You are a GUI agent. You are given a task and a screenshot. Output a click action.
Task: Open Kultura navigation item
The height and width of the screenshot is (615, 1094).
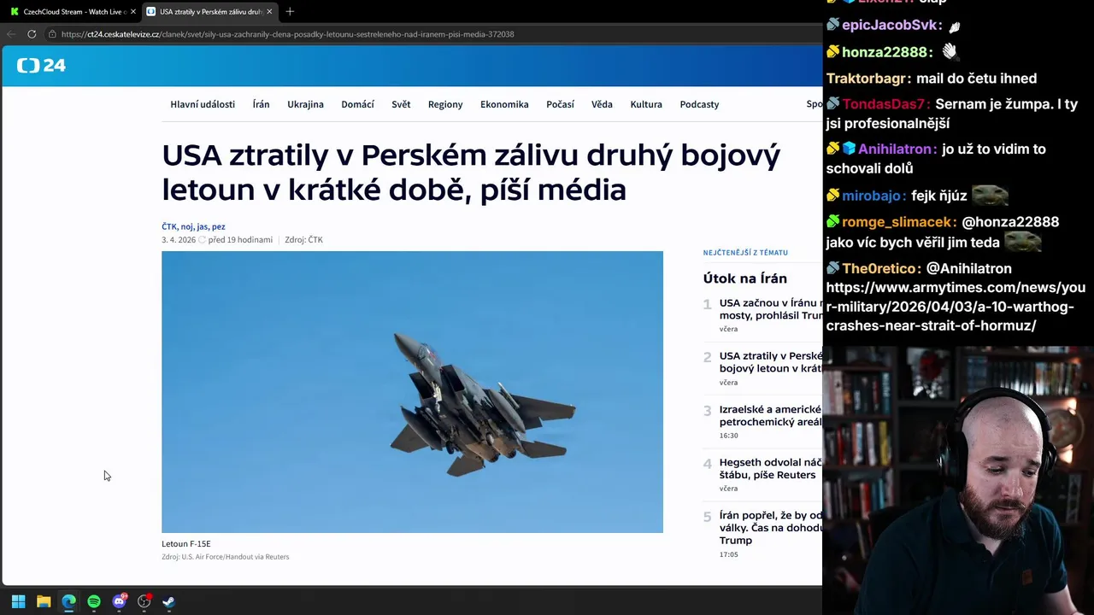(646, 104)
